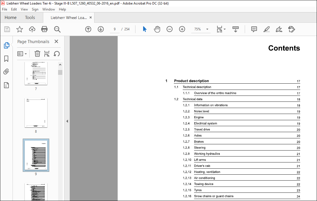Image resolution: width=317 pixels, height=201 pixels.
Task: Click the Save file floppy disk icon
Action: (x=7, y=29)
